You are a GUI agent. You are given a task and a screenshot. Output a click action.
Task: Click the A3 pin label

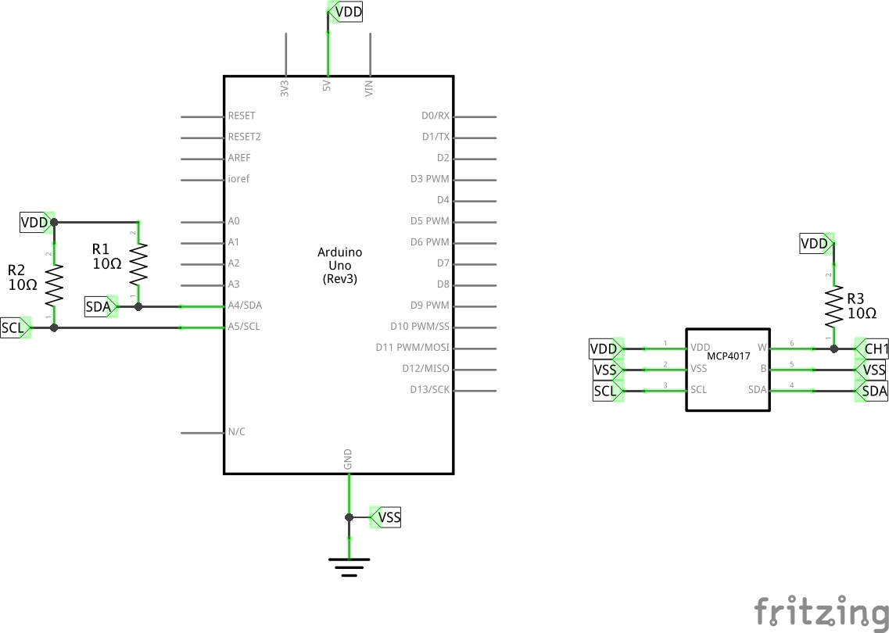(x=234, y=284)
